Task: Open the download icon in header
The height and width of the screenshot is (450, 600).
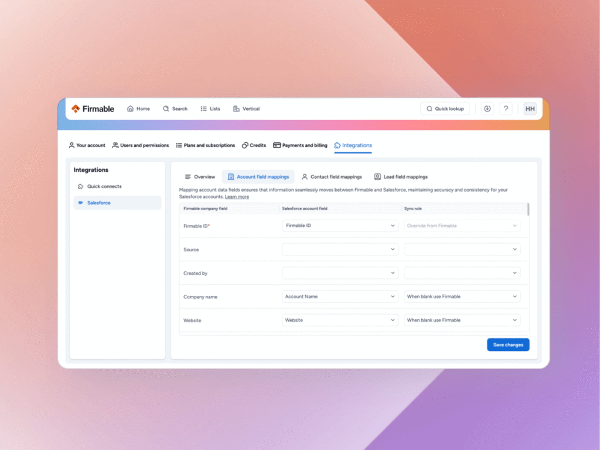Action: (487, 108)
